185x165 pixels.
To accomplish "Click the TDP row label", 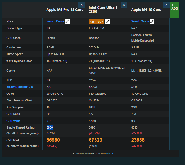I will (9, 80).
